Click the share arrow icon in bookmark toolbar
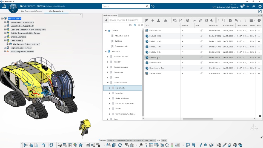The height and width of the screenshot is (148, 263). click(195, 20)
